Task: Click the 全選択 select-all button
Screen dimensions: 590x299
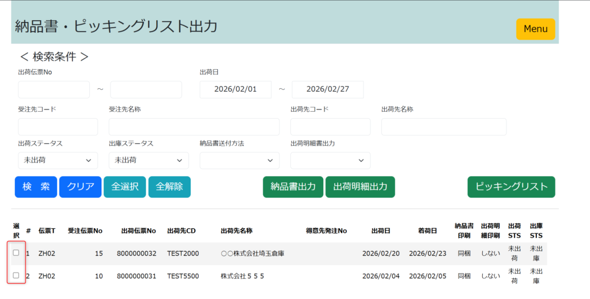Action: [125, 187]
